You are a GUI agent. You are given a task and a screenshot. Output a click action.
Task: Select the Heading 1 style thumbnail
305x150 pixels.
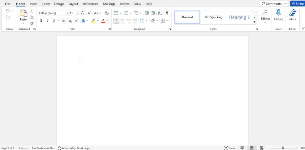tap(239, 17)
